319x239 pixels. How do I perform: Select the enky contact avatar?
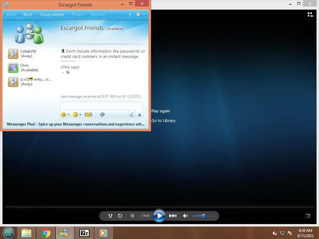13,82
